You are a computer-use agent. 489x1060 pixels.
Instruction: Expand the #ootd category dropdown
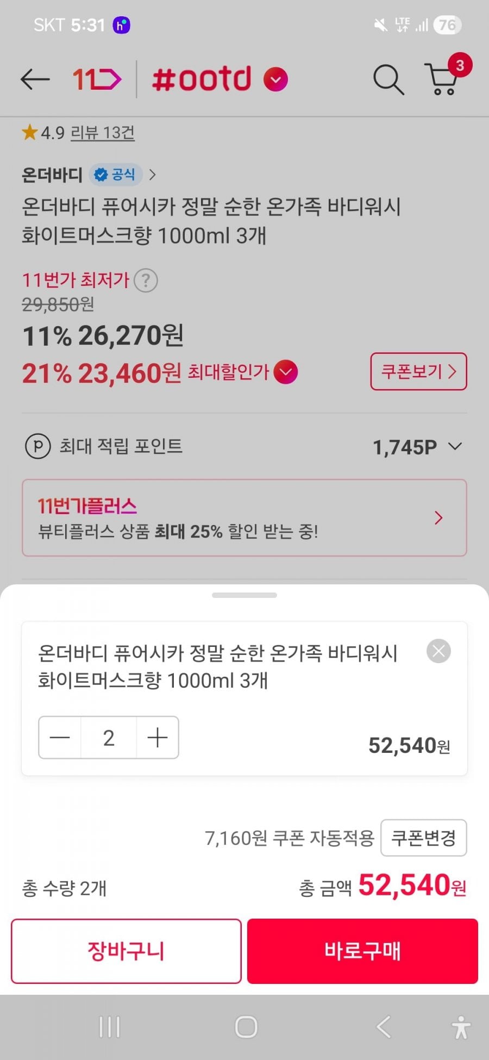(x=275, y=80)
